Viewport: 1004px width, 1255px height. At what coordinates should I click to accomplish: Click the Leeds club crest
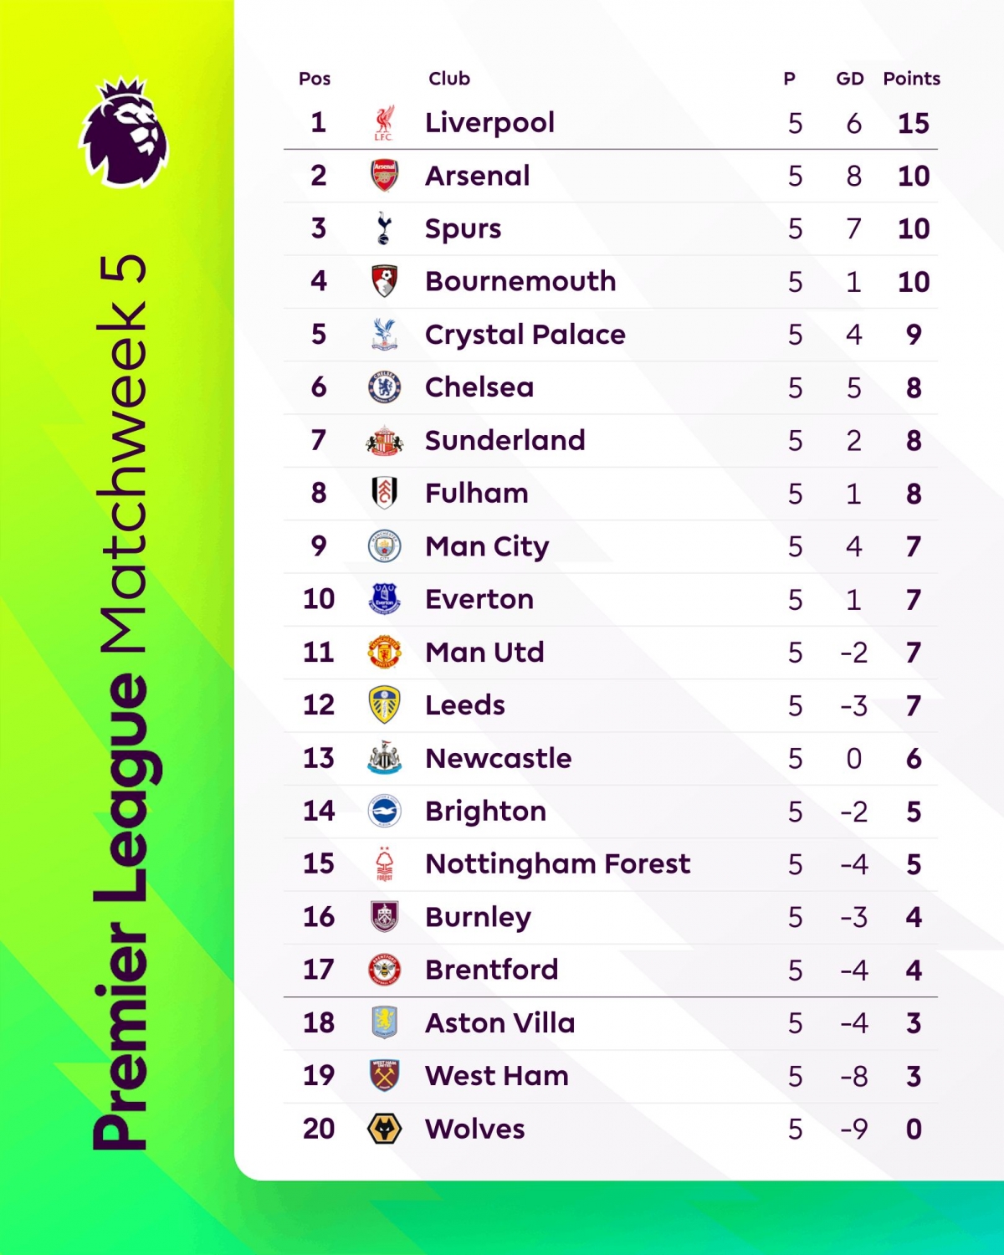tap(384, 704)
